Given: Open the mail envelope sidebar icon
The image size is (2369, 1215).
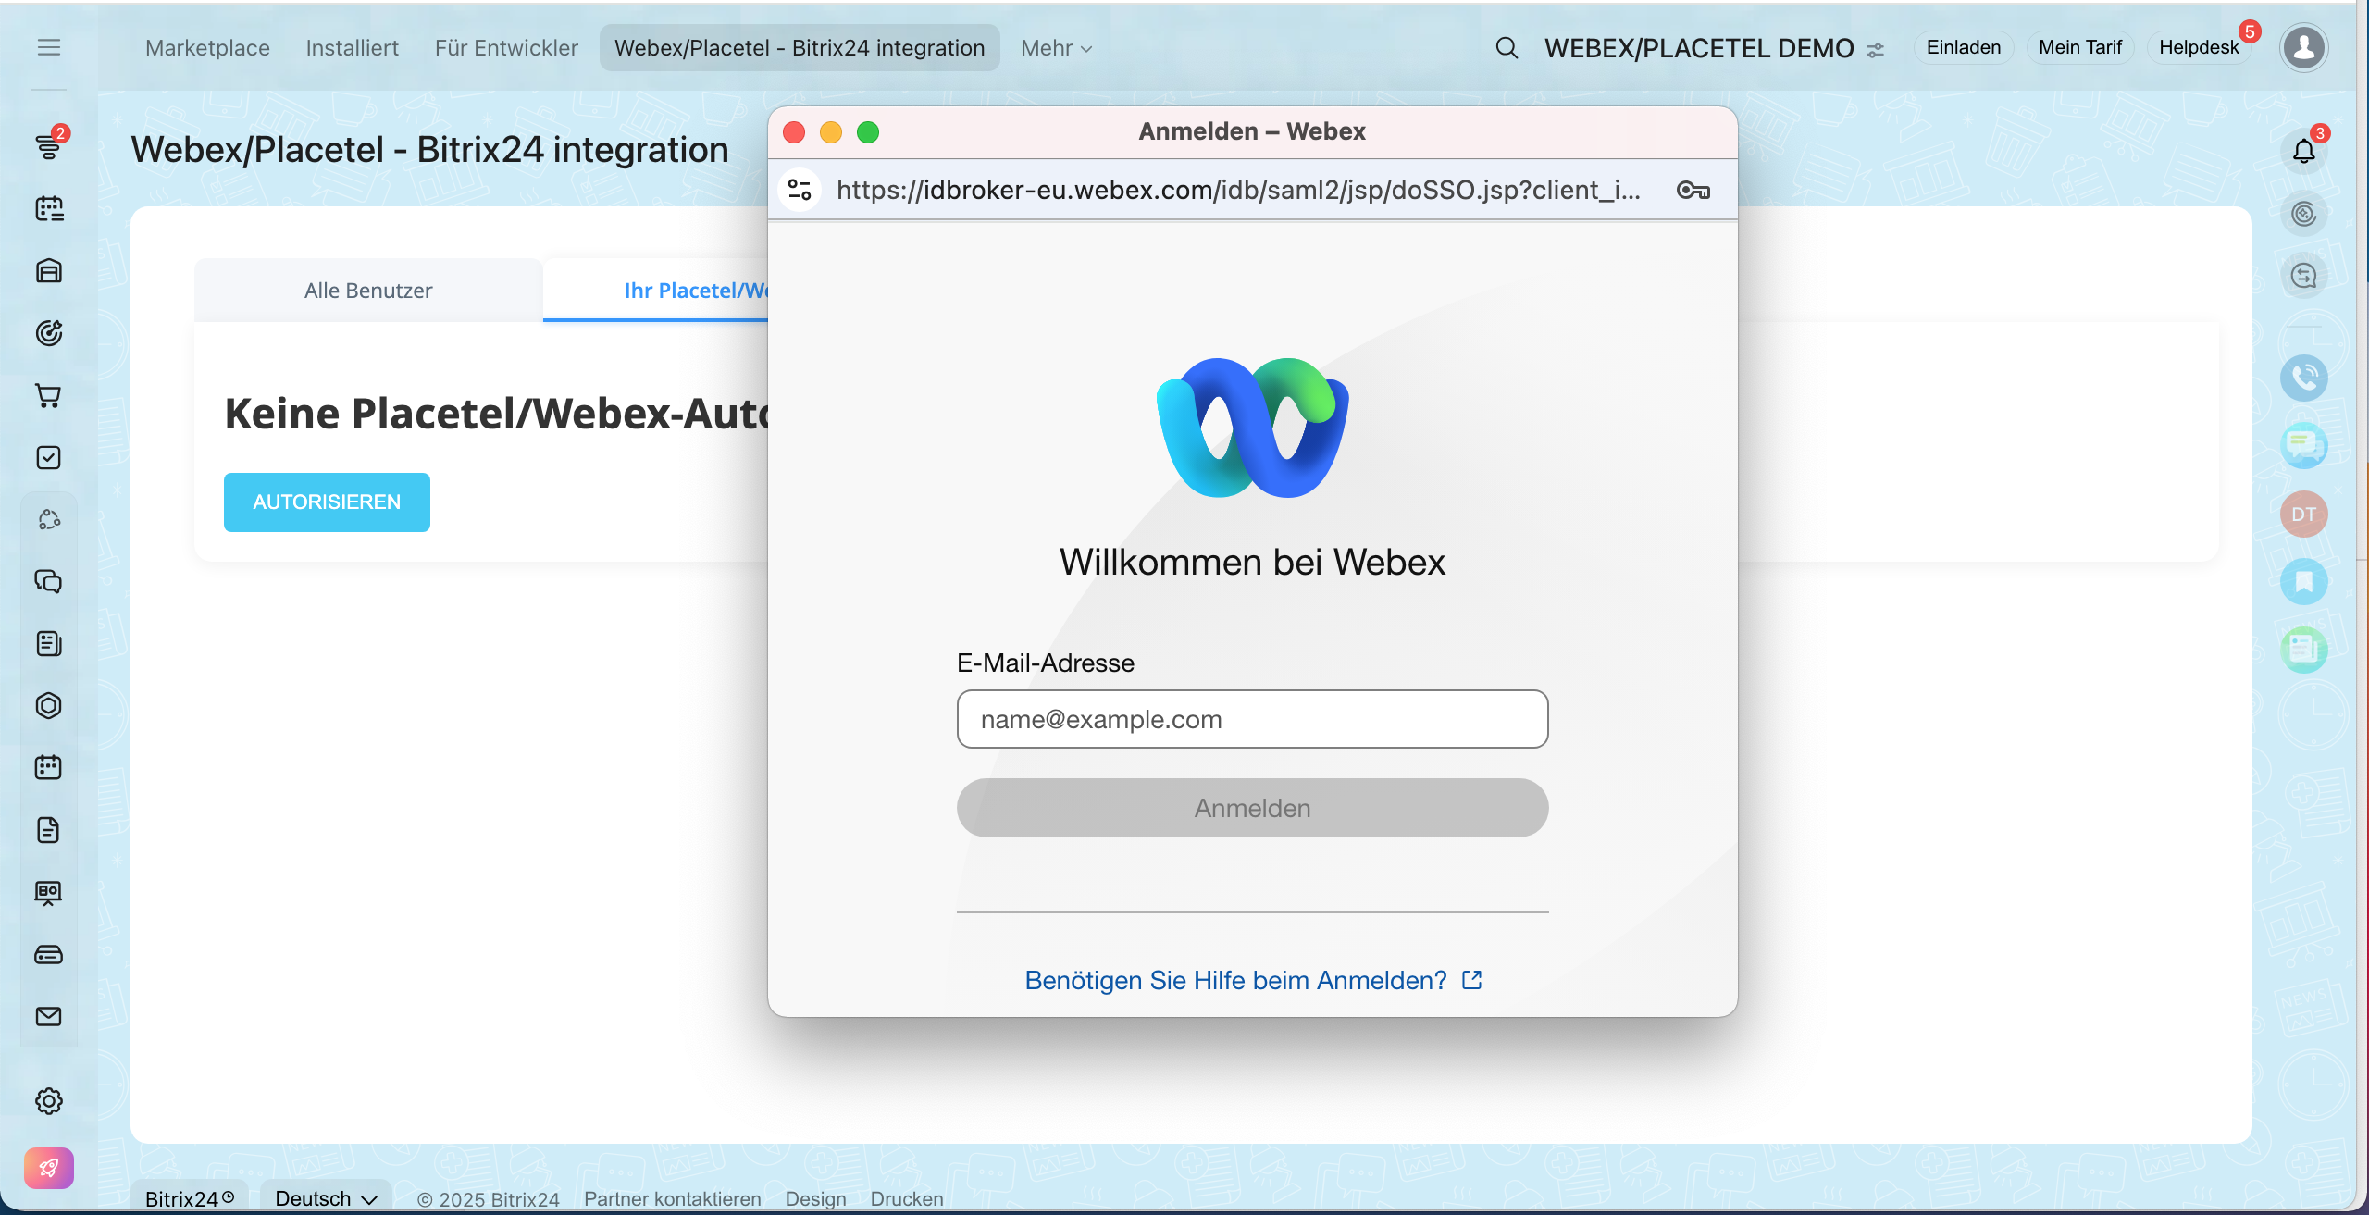Looking at the screenshot, I should [49, 1016].
